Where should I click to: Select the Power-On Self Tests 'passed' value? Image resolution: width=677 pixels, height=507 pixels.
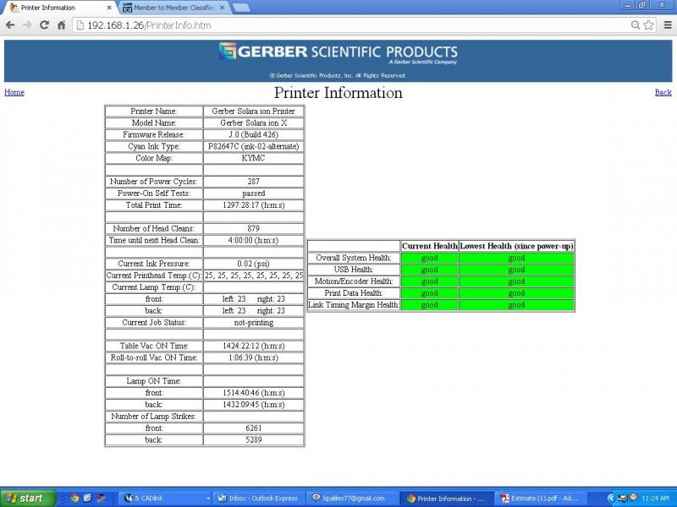tap(253, 194)
